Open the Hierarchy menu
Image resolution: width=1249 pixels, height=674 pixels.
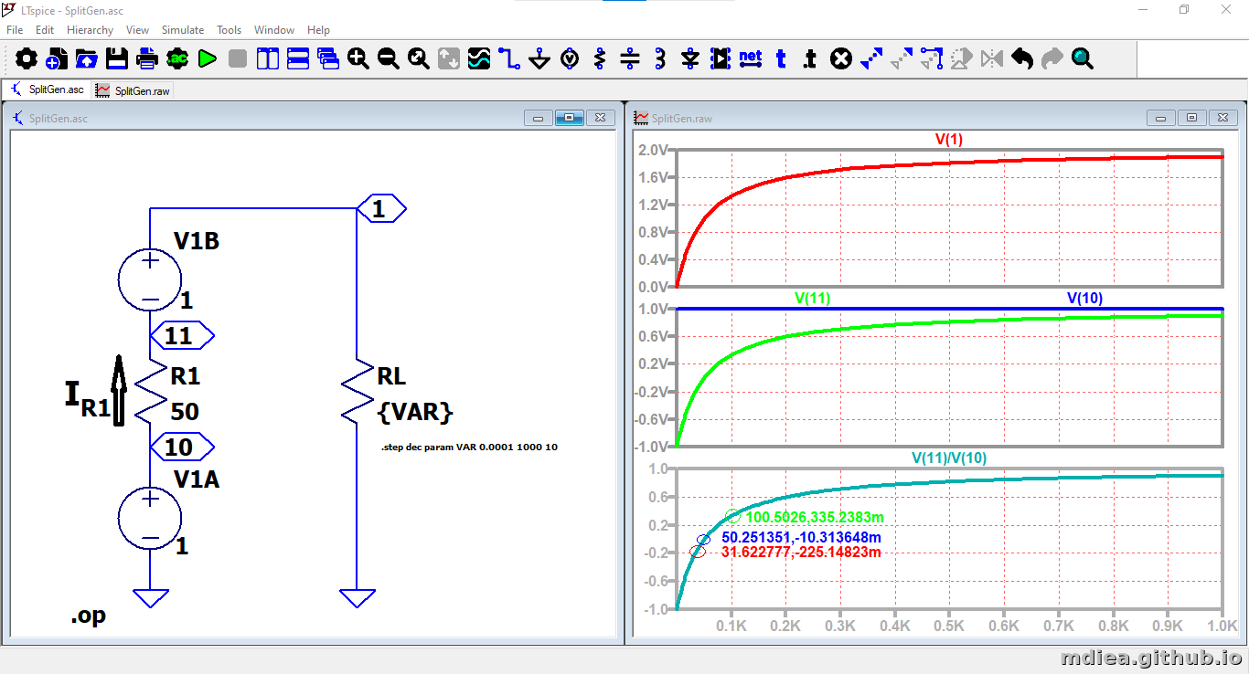[x=90, y=30]
